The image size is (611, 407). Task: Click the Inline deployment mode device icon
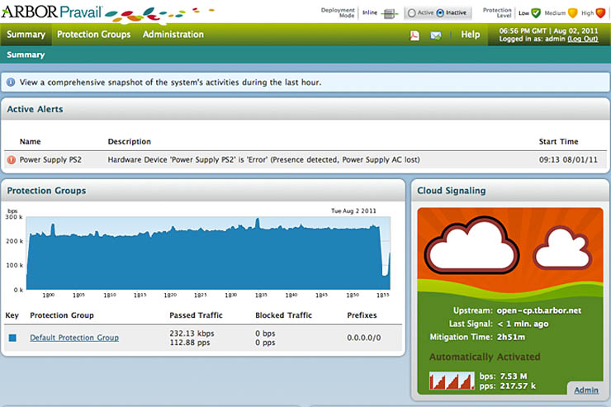click(x=391, y=13)
